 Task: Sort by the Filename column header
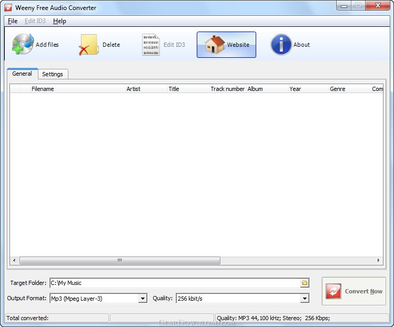(x=78, y=89)
